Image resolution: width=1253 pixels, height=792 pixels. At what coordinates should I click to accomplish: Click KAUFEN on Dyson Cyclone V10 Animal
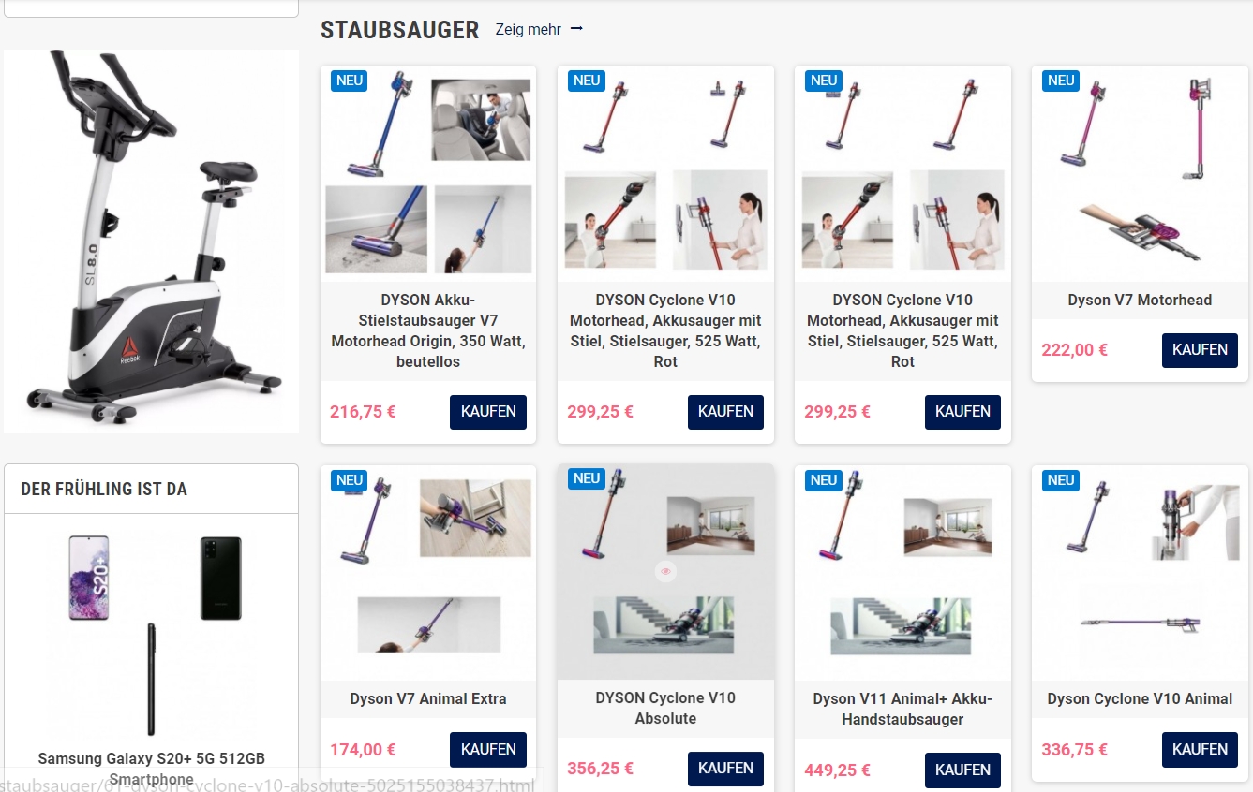pyautogui.click(x=1200, y=750)
